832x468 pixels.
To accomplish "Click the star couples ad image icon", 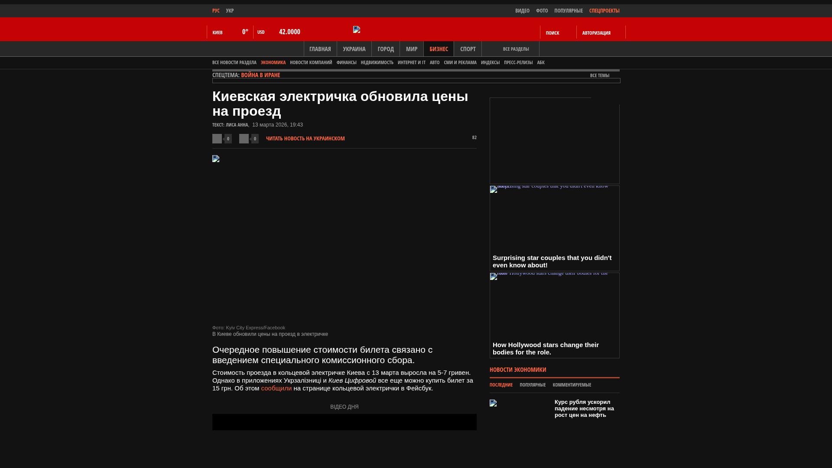I will tap(494, 189).
